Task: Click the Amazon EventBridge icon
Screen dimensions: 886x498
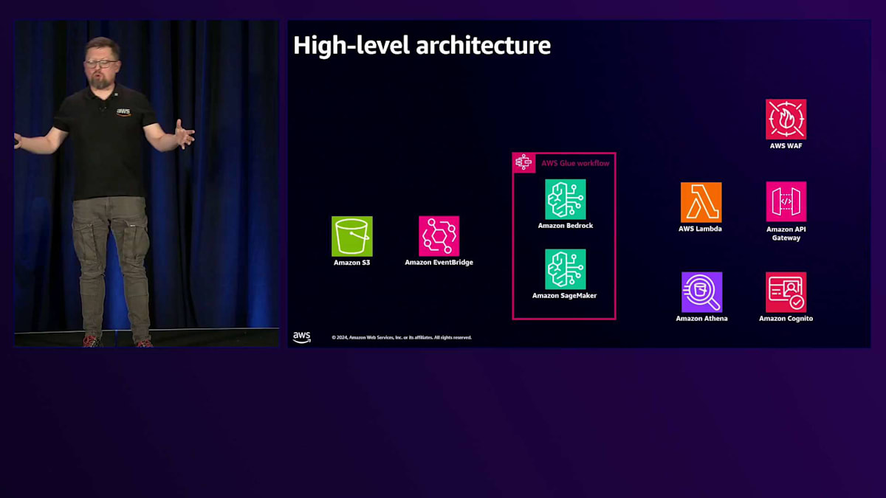Action: point(439,236)
